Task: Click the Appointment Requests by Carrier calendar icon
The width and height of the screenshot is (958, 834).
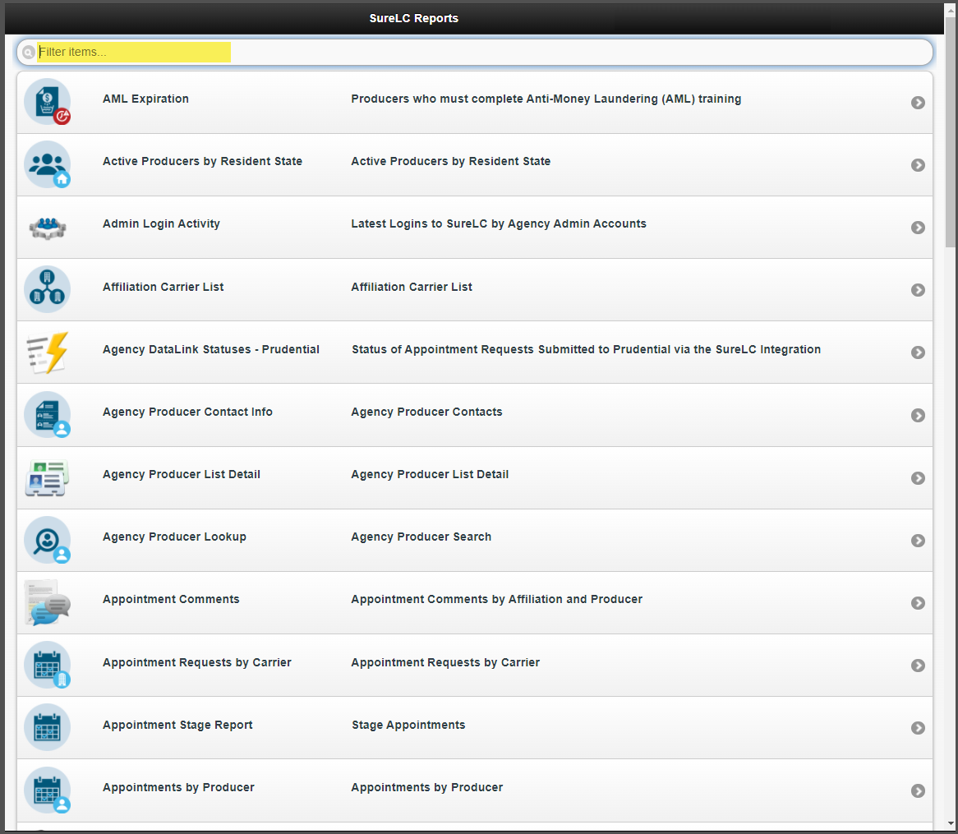Action: click(x=47, y=665)
